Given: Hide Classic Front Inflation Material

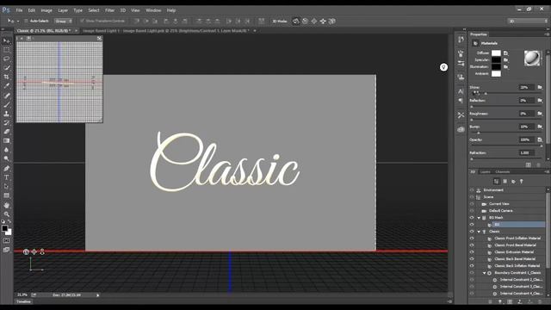Looking at the screenshot, I should tap(472, 239).
